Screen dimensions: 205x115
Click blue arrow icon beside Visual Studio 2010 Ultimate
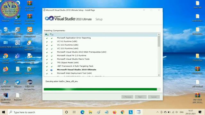[x=52, y=70]
